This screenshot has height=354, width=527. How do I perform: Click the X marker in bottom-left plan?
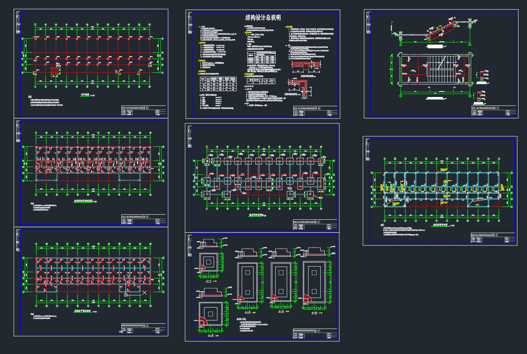144,292
